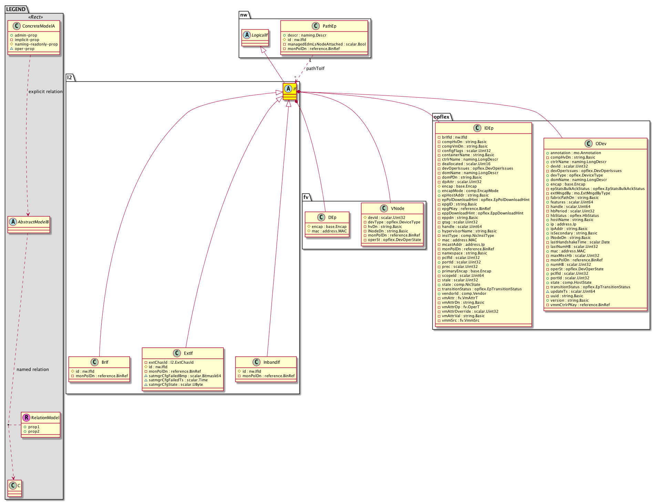The width and height of the screenshot is (657, 503).
Task: Click the DEp class icon
Action: click(x=321, y=218)
